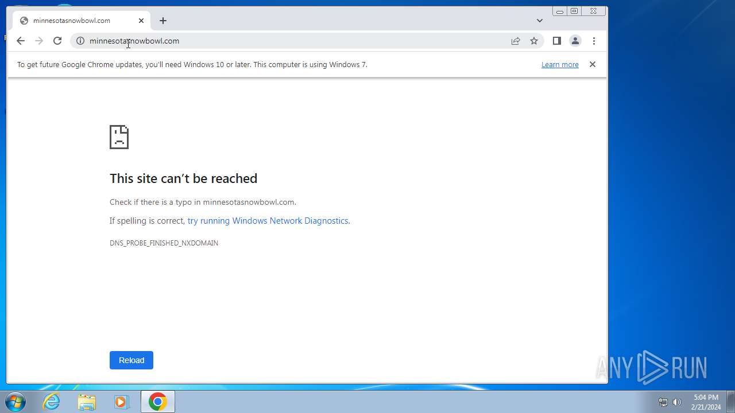735x413 pixels.
Task: Close the minnesotasnowbowl.com tab
Action: [141, 21]
